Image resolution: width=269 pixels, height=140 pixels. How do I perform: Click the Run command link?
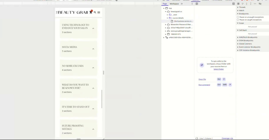pyautogui.click(x=204, y=85)
